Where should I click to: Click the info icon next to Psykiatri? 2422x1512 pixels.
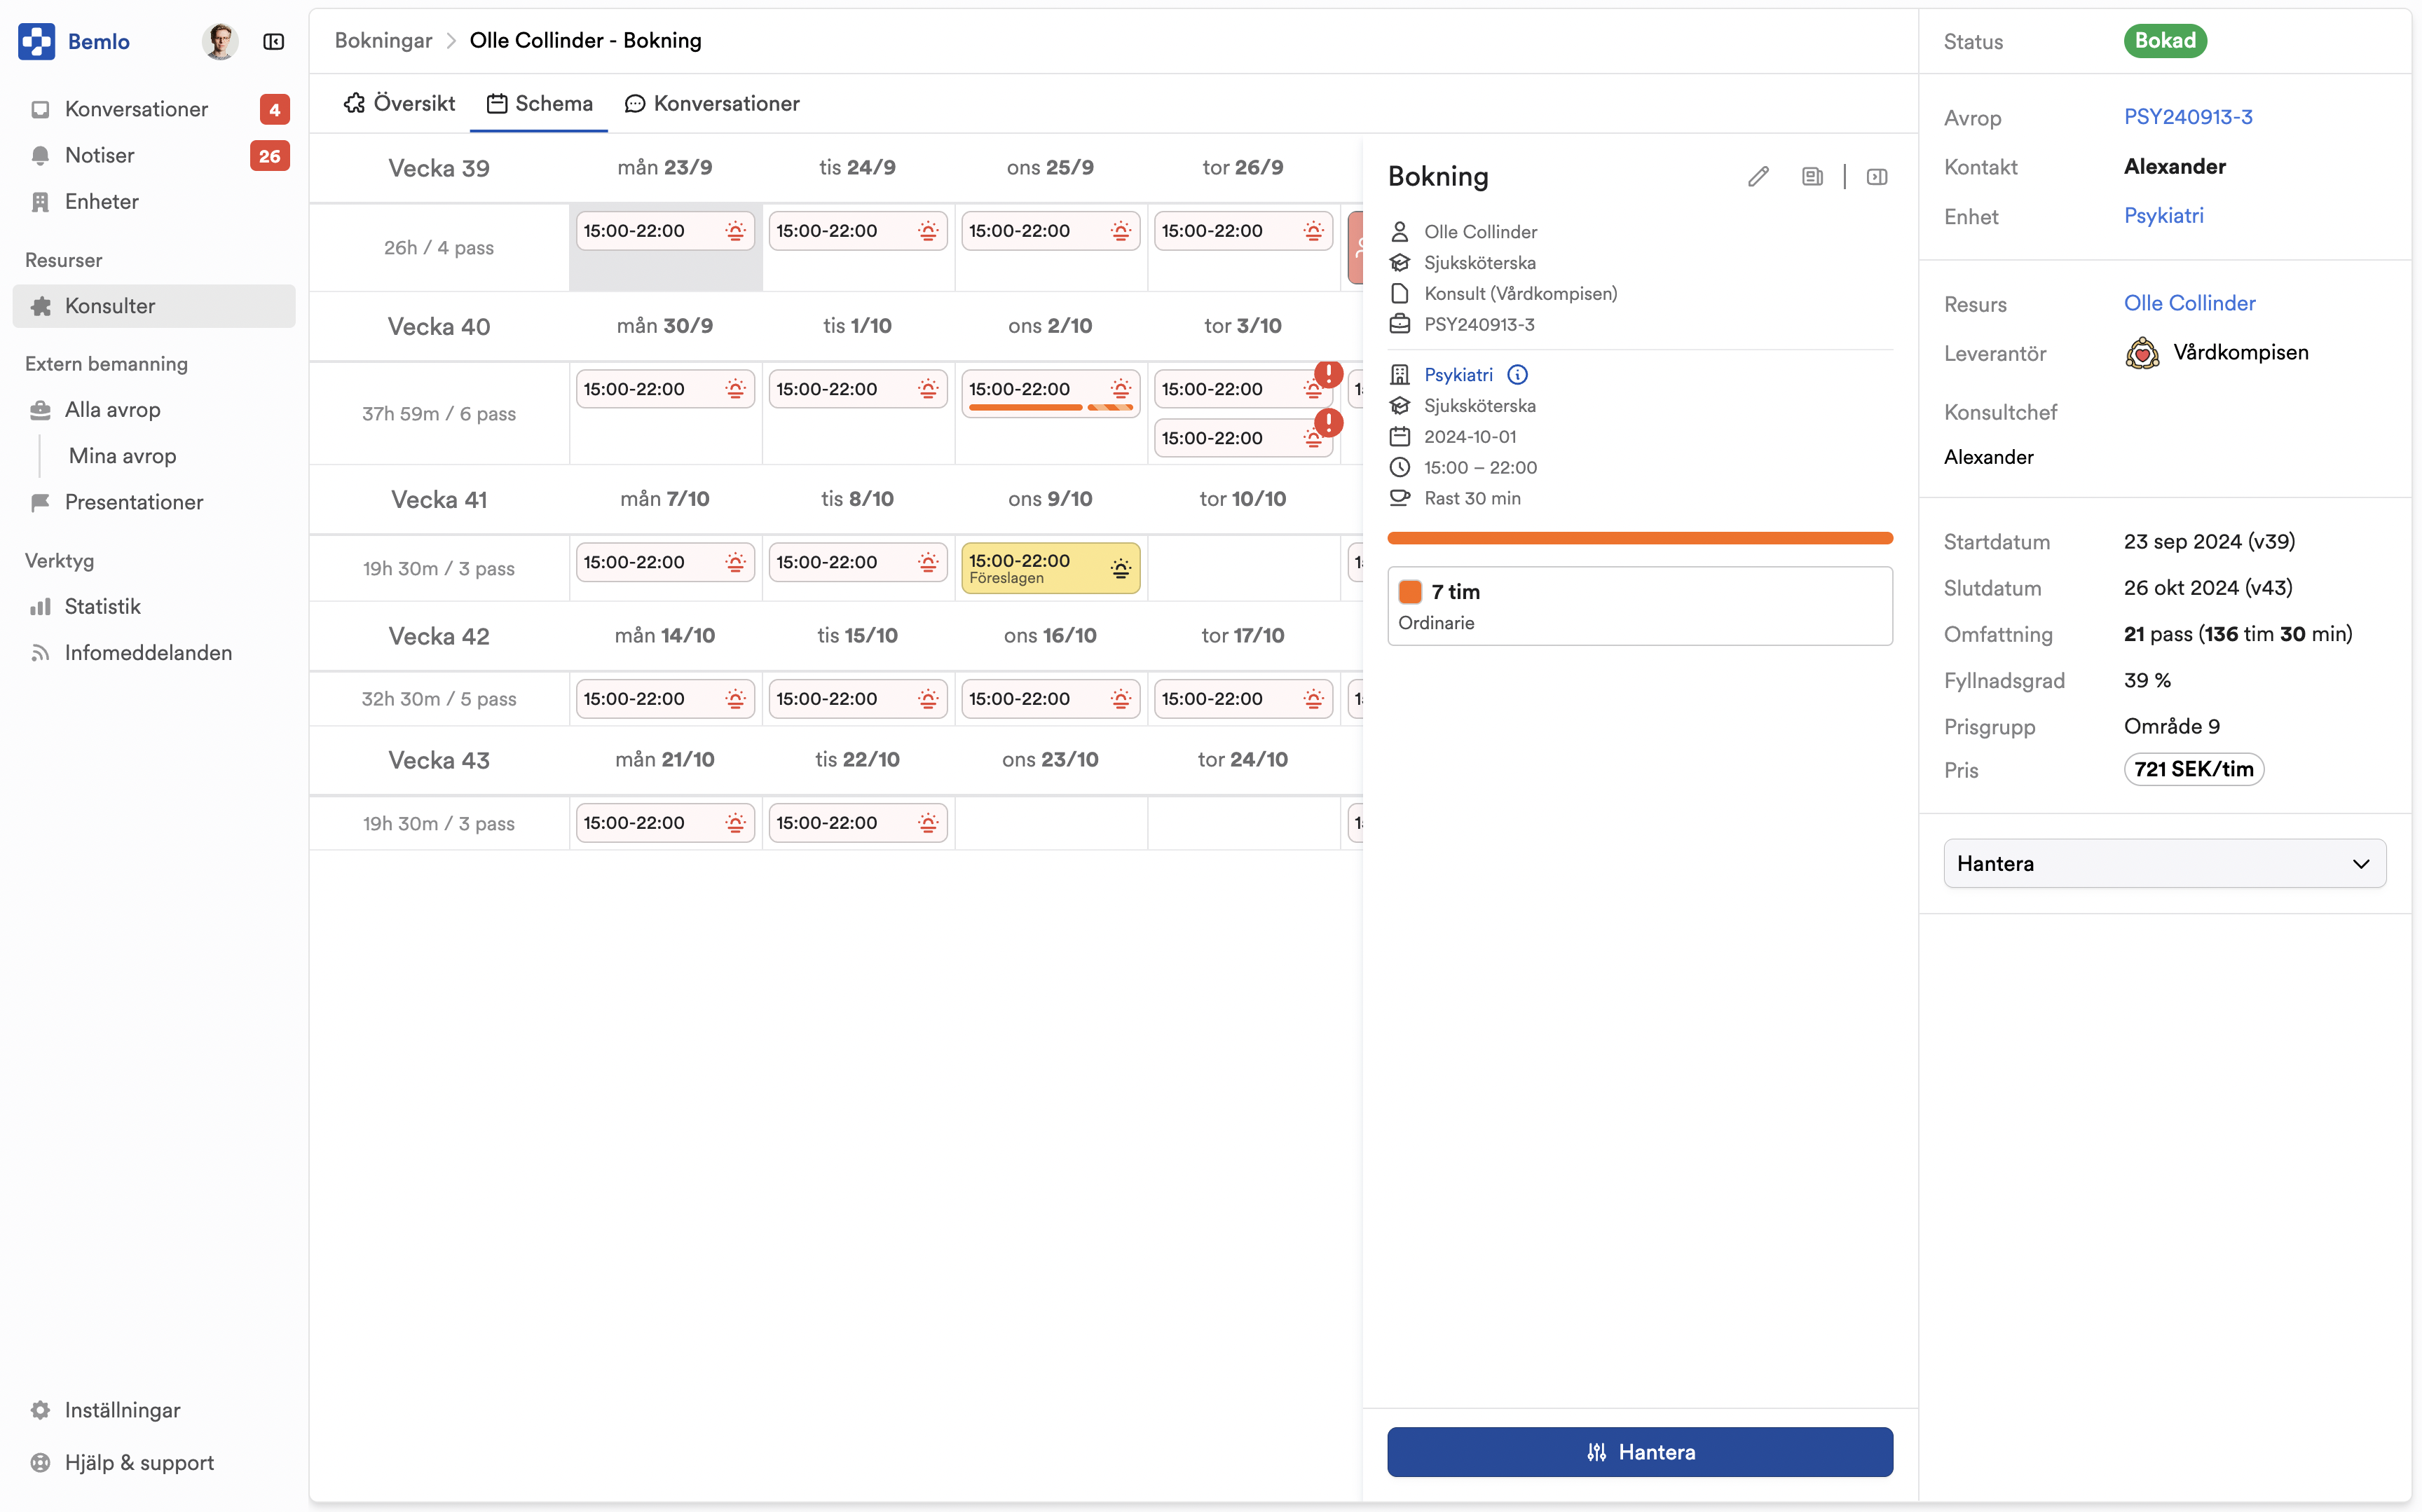[x=1517, y=375]
